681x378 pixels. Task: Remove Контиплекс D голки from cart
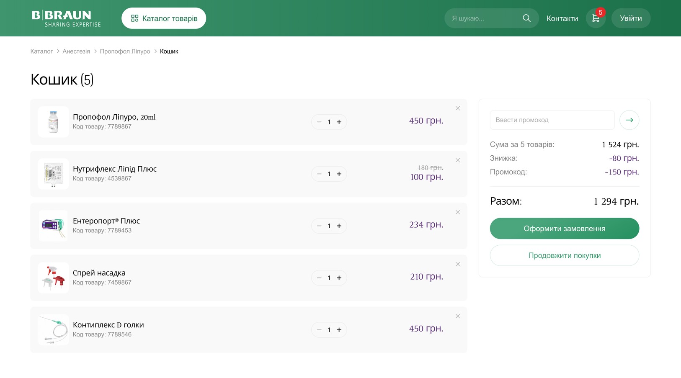[458, 316]
